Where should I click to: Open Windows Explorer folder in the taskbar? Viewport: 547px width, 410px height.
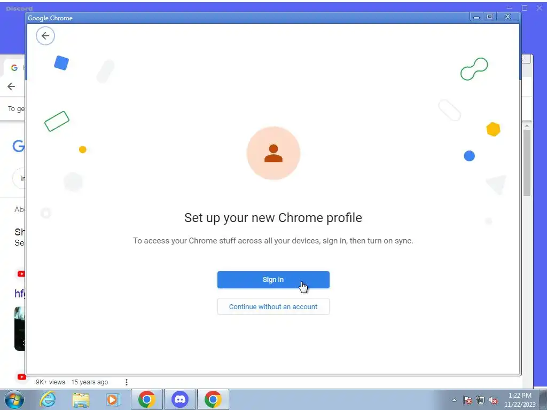(81, 399)
